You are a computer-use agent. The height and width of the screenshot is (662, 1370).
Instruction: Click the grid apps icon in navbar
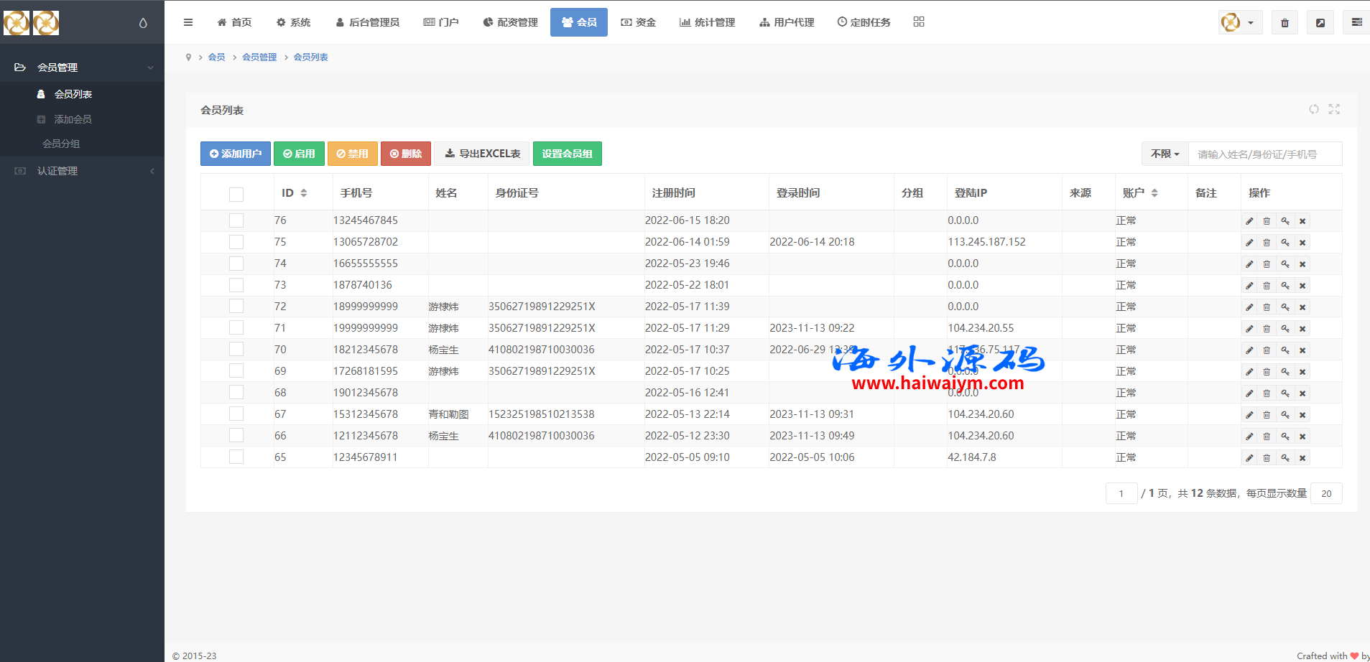coord(919,22)
